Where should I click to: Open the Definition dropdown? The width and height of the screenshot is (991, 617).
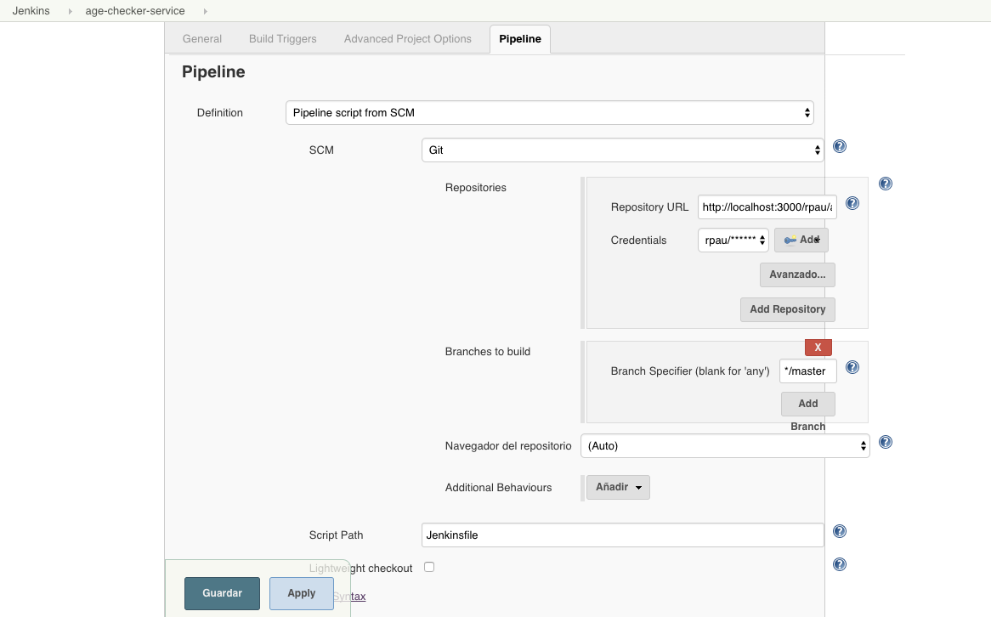coord(549,112)
